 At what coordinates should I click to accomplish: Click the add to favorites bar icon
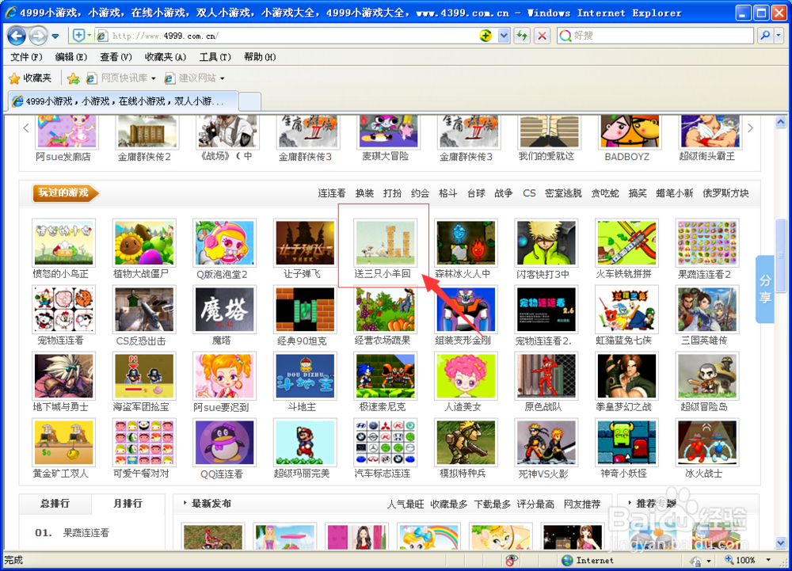[73, 78]
